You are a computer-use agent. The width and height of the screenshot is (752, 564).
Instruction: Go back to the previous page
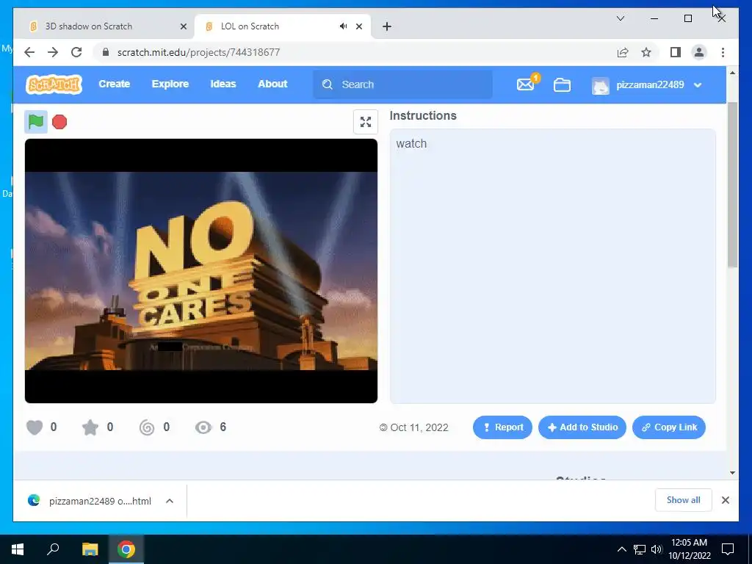29,52
